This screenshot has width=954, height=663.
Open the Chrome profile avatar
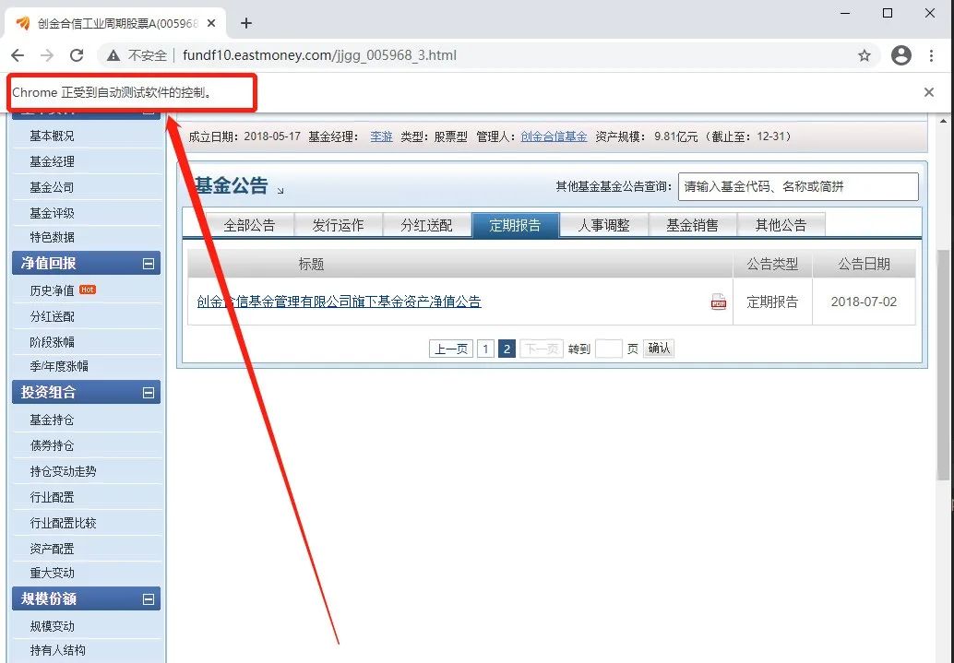(900, 55)
